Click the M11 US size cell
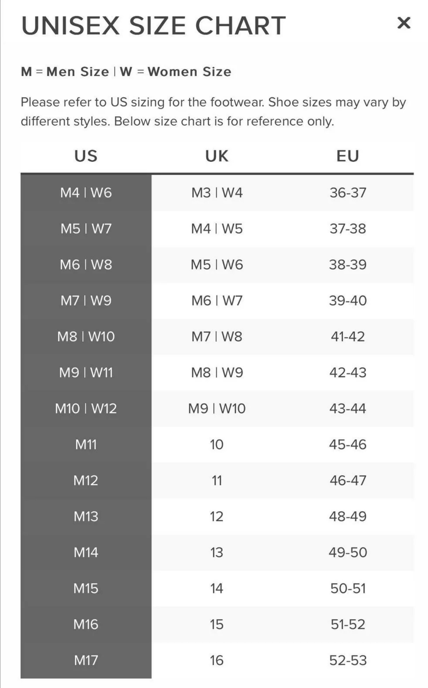 pos(86,444)
